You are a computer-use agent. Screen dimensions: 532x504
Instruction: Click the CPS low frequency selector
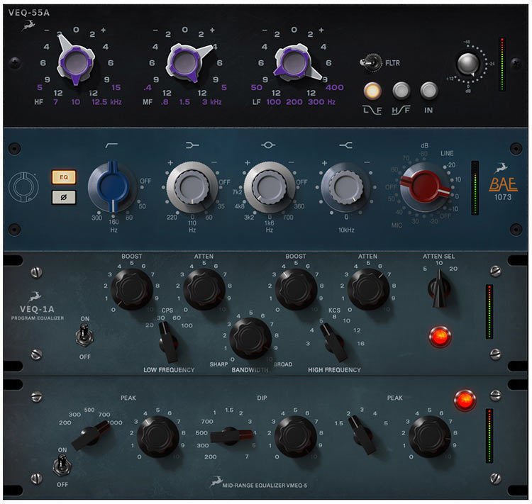click(168, 342)
